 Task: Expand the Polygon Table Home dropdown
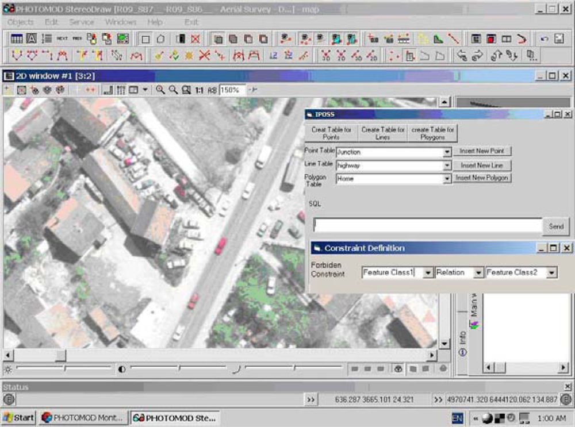(x=447, y=179)
